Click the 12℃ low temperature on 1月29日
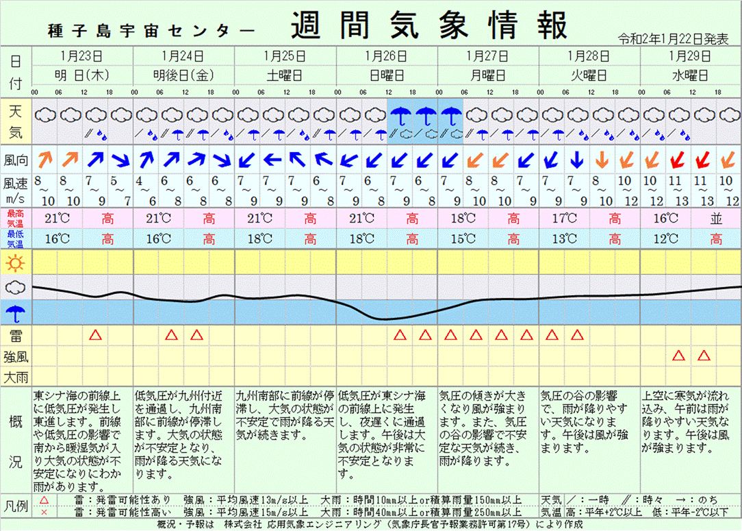 (665, 239)
